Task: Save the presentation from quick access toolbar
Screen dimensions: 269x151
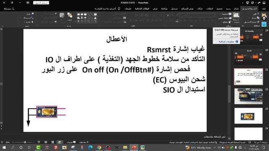Action: click(264, 3)
